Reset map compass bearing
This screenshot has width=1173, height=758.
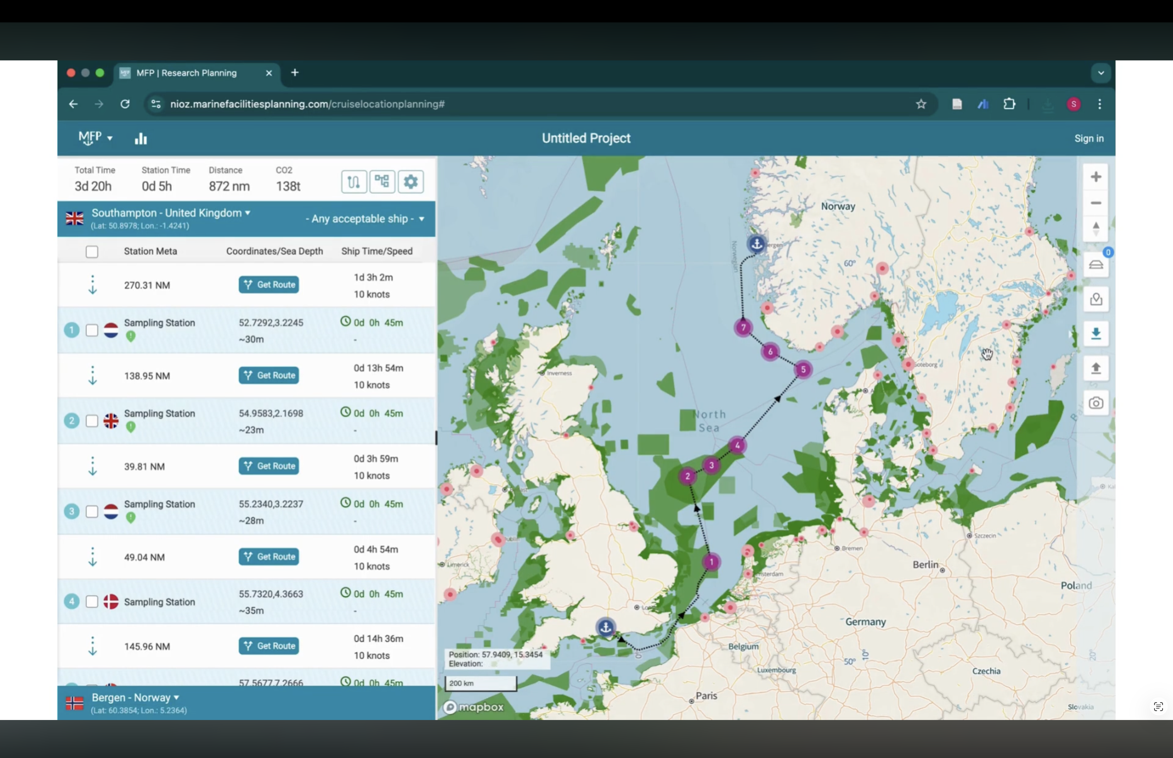1096,229
